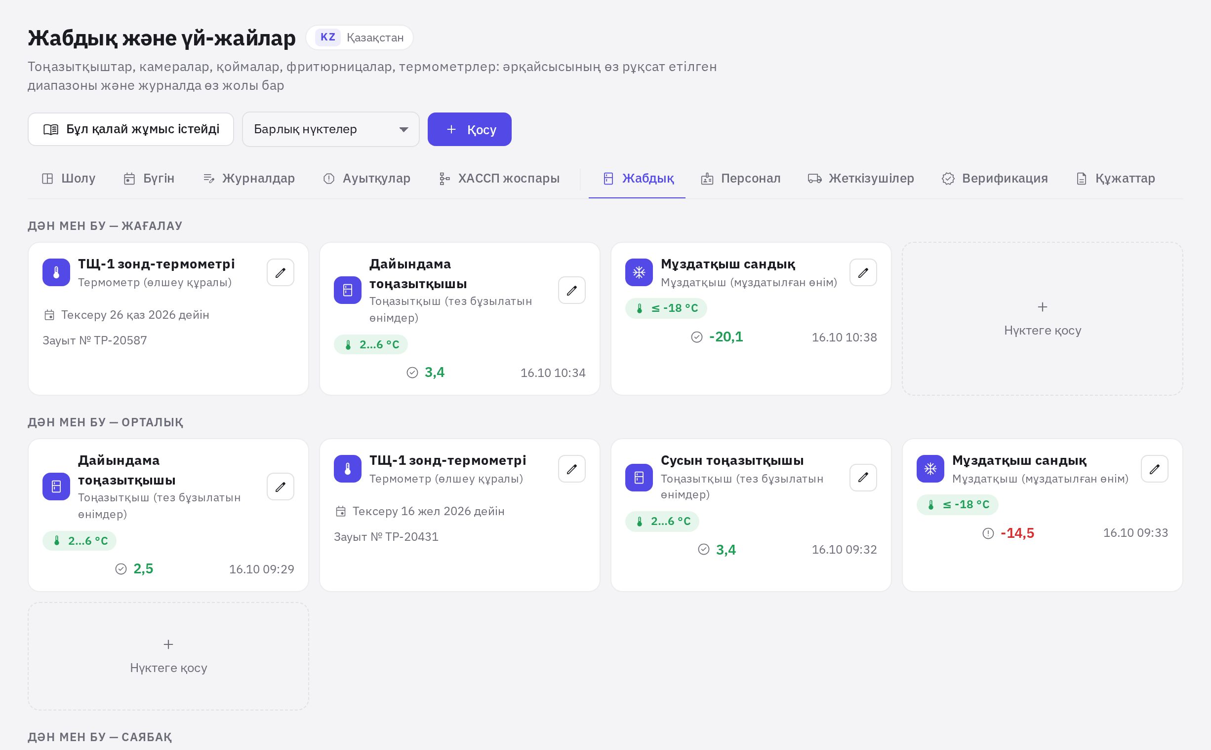1211x750 pixels.
Task: Edit Дайындама тоңазытқышы card in Орталық
Action: [281, 487]
